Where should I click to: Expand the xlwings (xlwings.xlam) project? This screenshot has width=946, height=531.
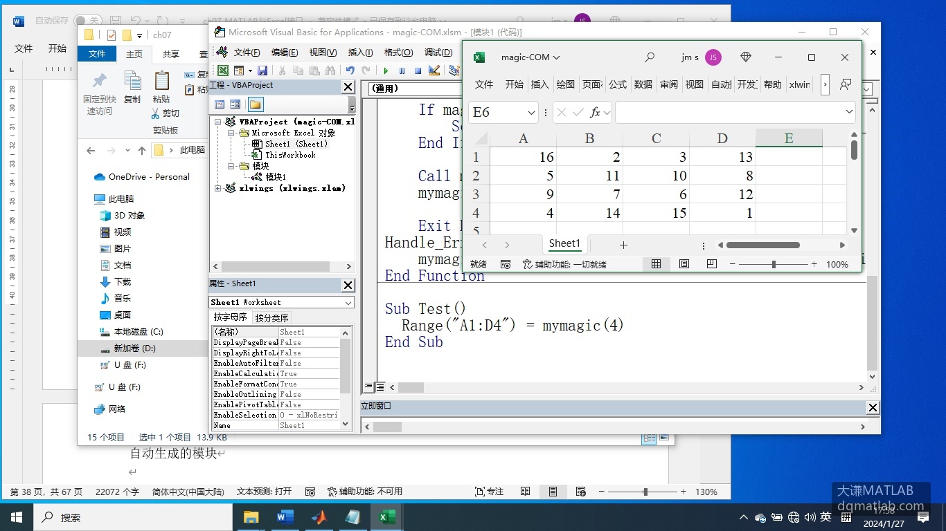[217, 188]
